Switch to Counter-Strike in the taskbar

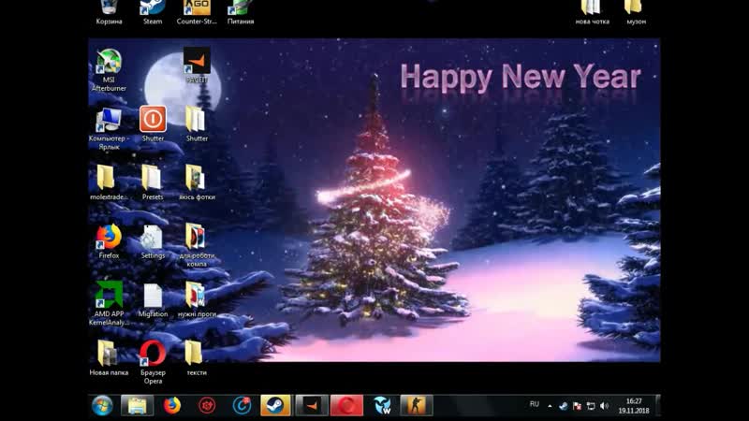[417, 406]
